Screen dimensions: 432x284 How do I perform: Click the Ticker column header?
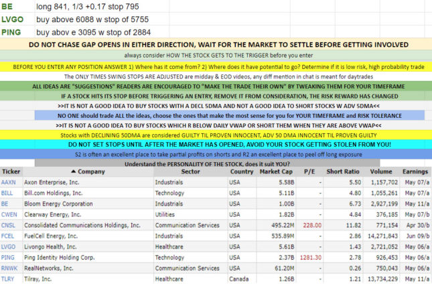(x=11, y=171)
